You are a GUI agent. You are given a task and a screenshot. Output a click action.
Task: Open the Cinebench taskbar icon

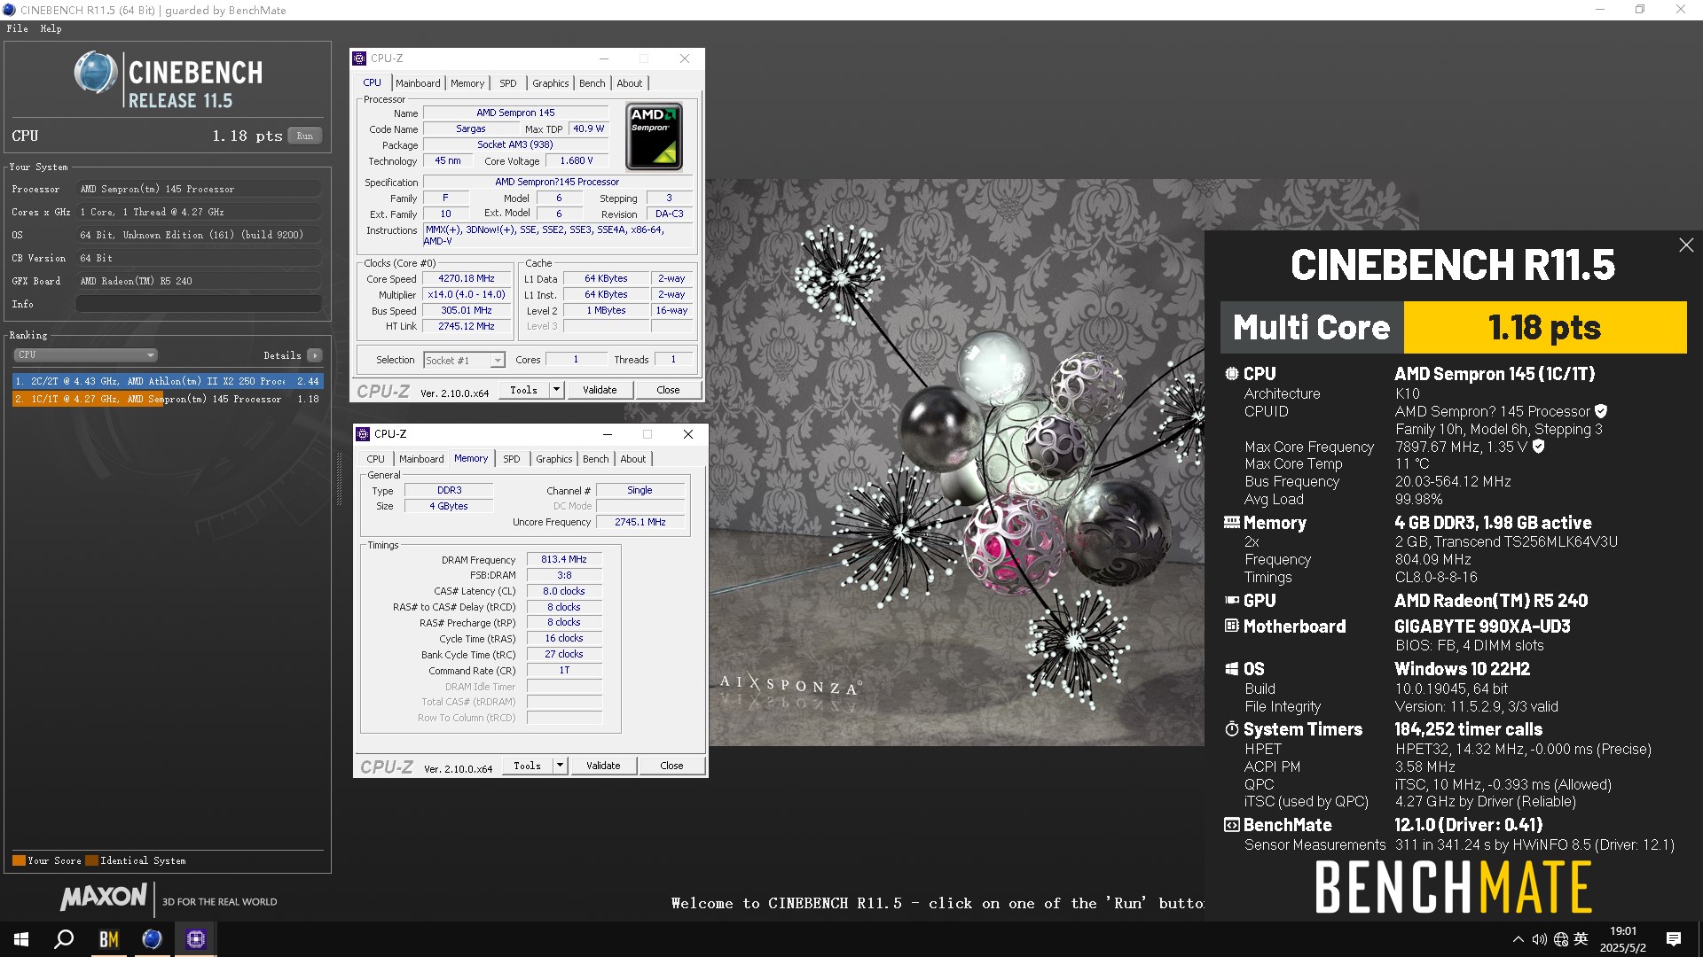152,939
